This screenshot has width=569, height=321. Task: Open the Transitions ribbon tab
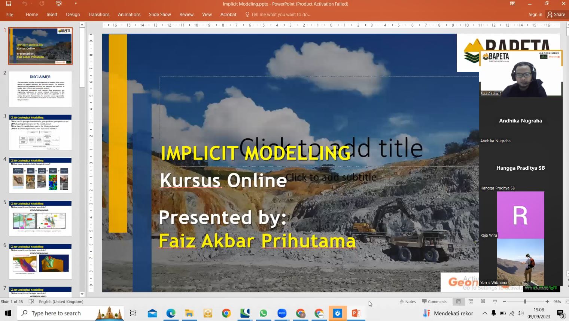coord(99,15)
